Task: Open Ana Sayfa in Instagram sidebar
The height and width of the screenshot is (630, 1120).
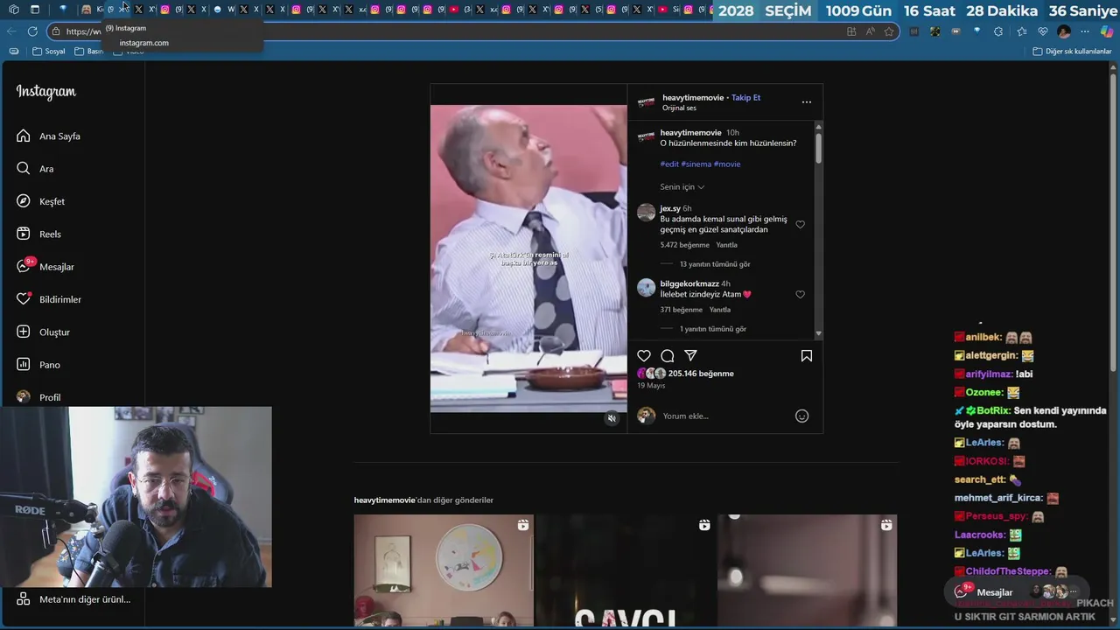Action: pos(48,136)
